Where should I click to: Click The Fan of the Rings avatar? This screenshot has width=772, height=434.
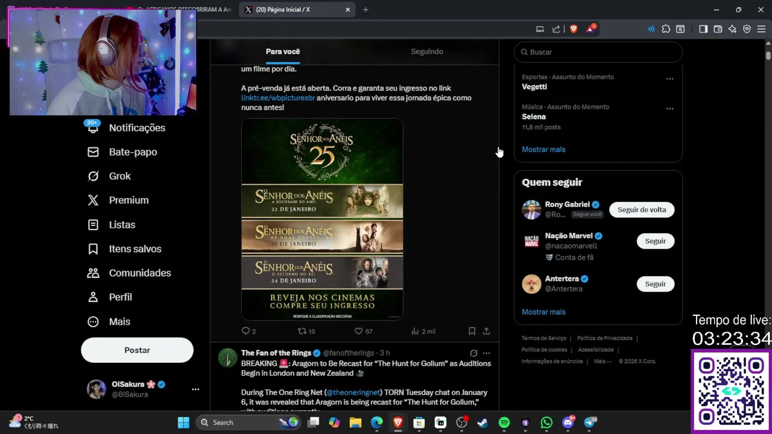coord(227,357)
